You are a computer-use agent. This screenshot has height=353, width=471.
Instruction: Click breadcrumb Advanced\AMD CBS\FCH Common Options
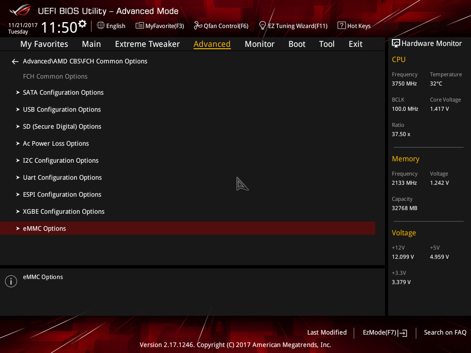[85, 61]
